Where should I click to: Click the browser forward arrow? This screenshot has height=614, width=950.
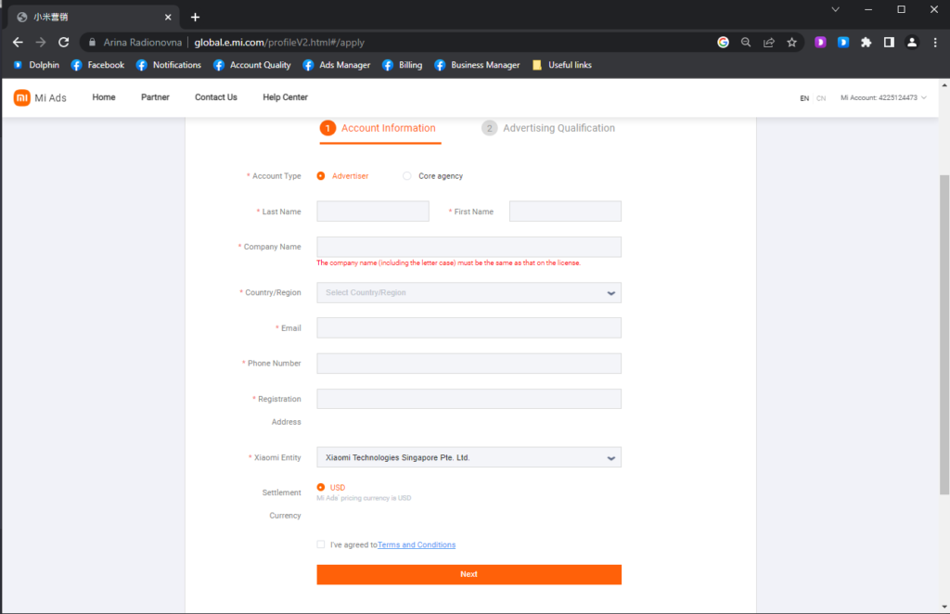[x=41, y=43]
